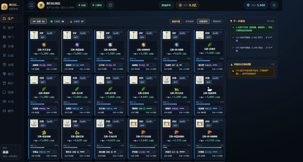
Task: Open the disciple dropdown on card S11
Action: click(x=177, y=65)
